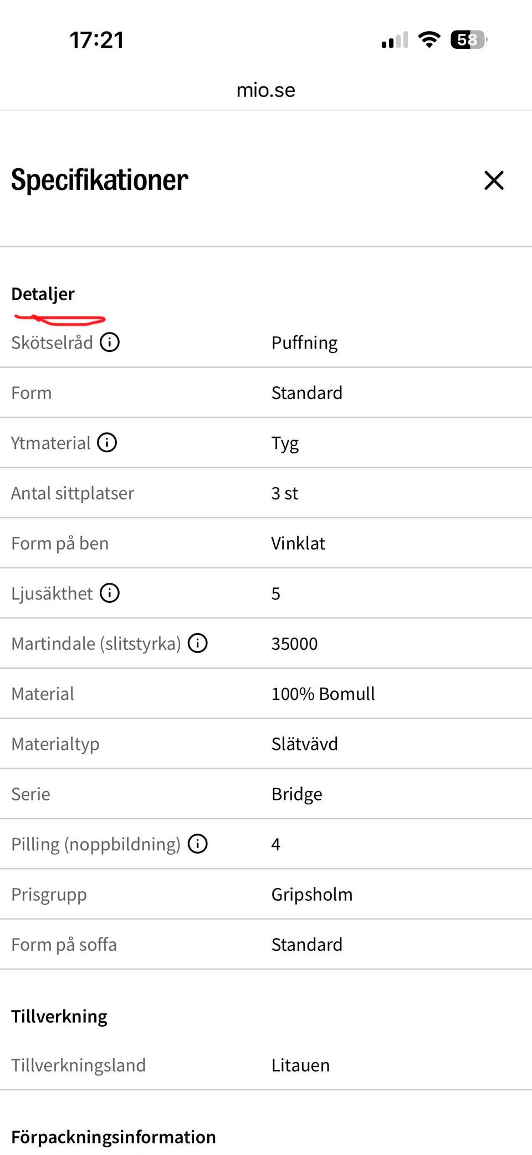This screenshot has width=532, height=1155.
Task: Tap the clock showing 17:21
Action: click(96, 40)
